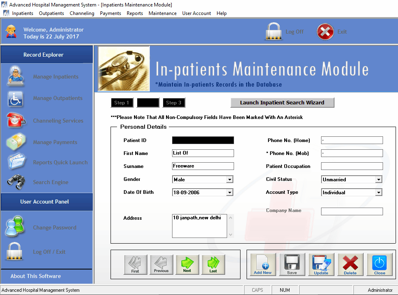Click the Manage Payments money icon
Image resolution: width=398 pixels, height=295 pixels.
(x=16, y=142)
